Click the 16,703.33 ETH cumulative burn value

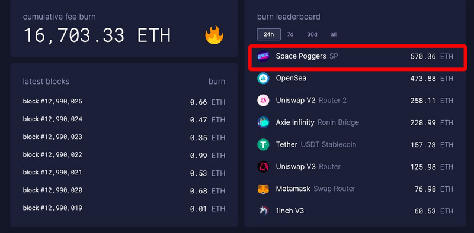[97, 35]
